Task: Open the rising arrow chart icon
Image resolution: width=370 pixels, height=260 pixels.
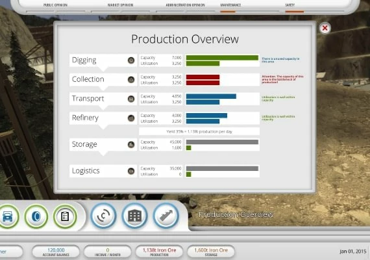Action: click(166, 216)
